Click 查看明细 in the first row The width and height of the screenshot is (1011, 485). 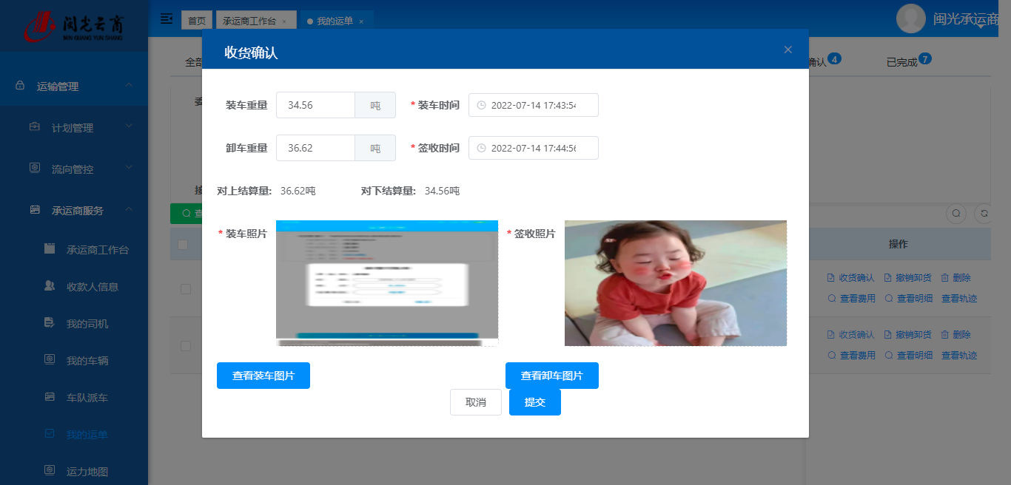coord(908,299)
